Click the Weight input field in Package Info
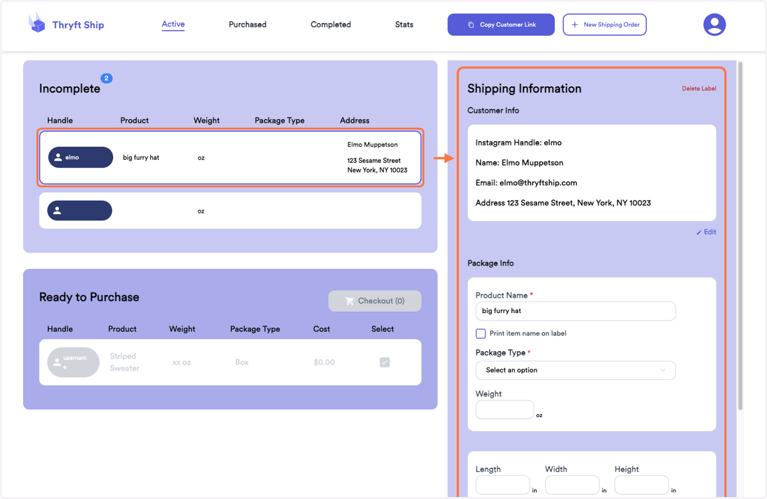This screenshot has height=499, width=767. 505,410
